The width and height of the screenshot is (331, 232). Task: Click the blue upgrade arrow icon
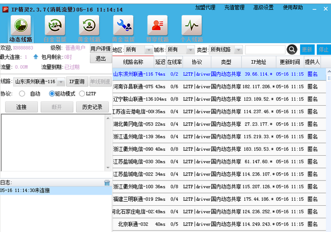[x=36, y=57]
